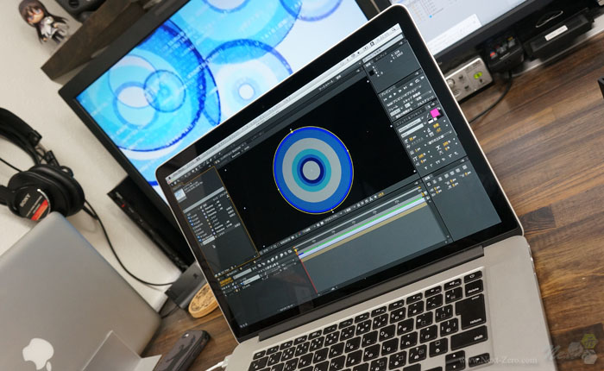604x371 pixels.
Task: Click the pink fill color swatch
Action: click(x=435, y=113)
